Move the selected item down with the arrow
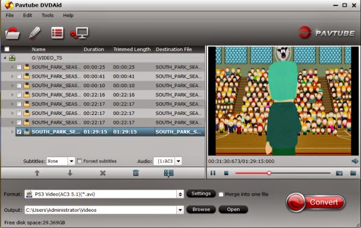Image resolution: width=361 pixels, height=228 pixels. pyautogui.click(x=70, y=173)
